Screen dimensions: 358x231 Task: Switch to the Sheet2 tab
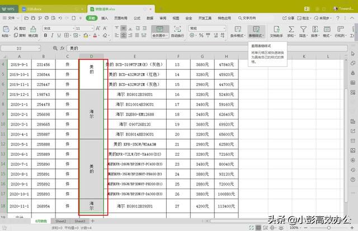61,221
